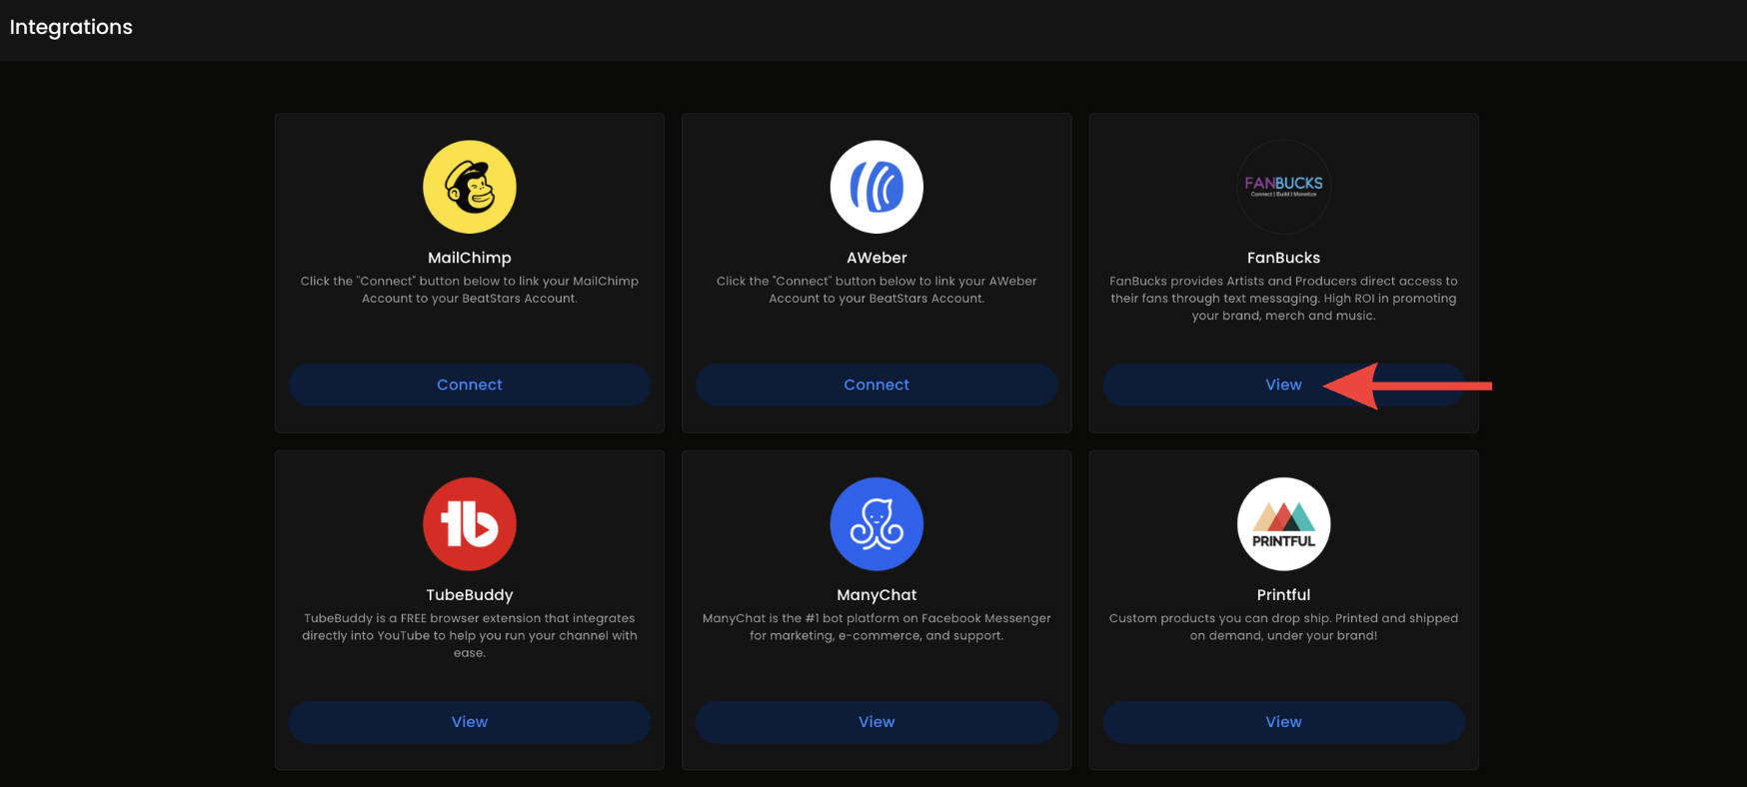This screenshot has width=1747, height=787.
Task: Click the Integrations page heading
Action: tap(71, 27)
